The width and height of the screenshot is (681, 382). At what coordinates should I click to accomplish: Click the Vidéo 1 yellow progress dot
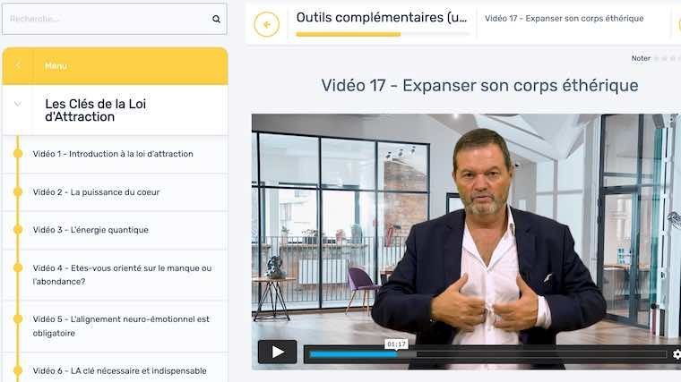(18, 154)
